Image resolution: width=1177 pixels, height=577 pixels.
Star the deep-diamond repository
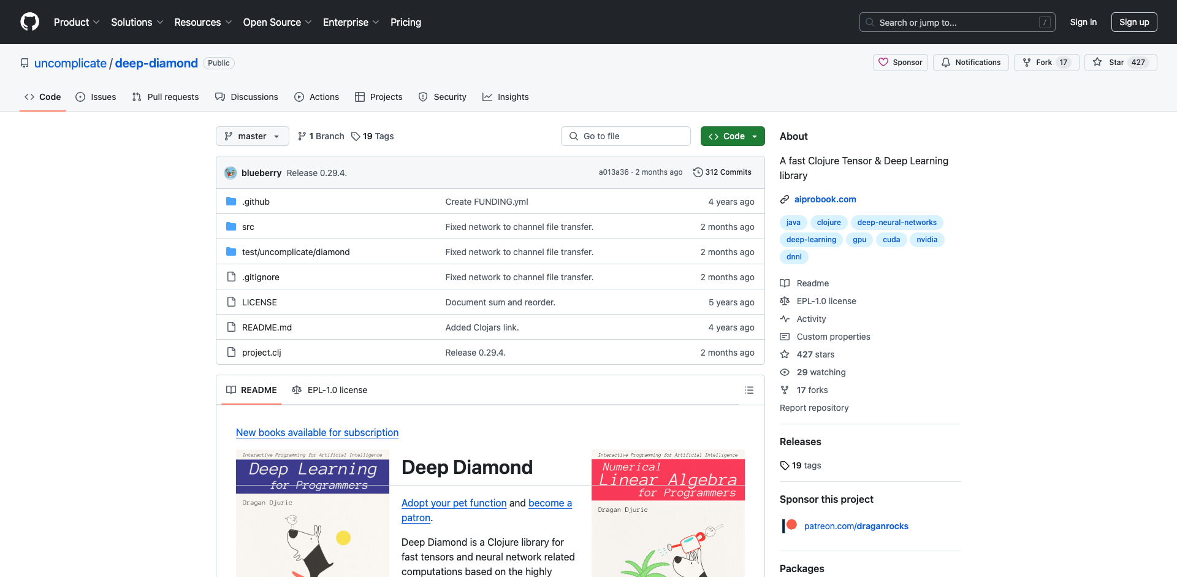click(1121, 62)
